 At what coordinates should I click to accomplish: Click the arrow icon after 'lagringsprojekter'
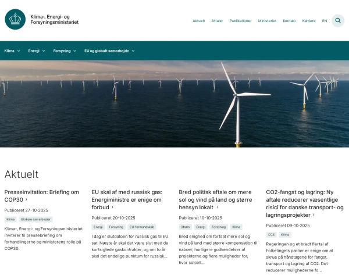pyautogui.click(x=314, y=214)
